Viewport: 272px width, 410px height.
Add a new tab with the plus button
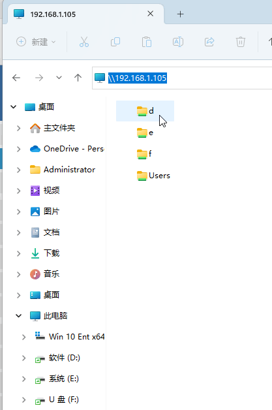[180, 14]
